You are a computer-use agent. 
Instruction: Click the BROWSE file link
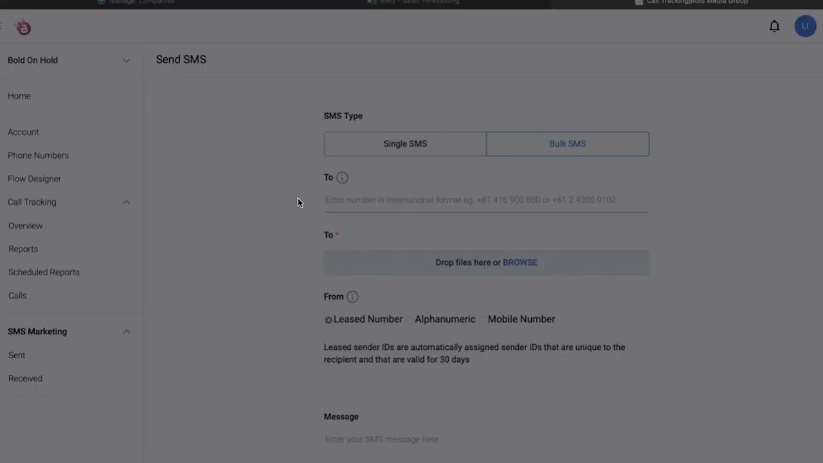point(520,262)
